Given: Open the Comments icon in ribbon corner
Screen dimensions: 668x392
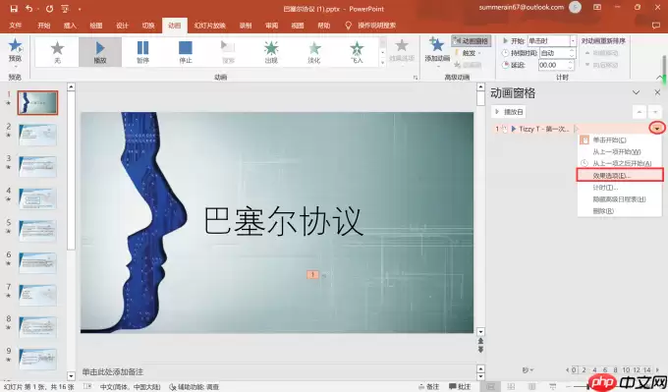Looking at the screenshot, I should [x=655, y=26].
